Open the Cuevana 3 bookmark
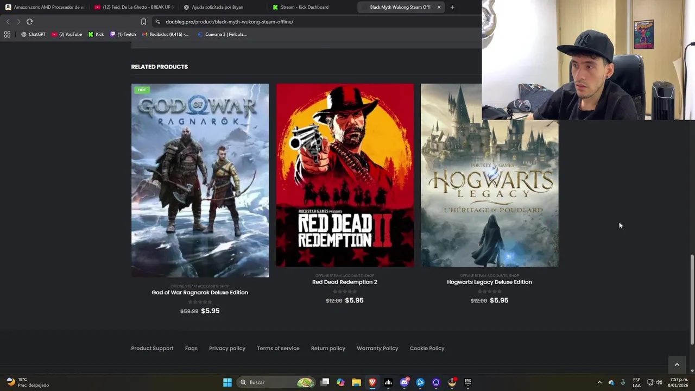Screen dimensions: 695x391 (x=222, y=34)
